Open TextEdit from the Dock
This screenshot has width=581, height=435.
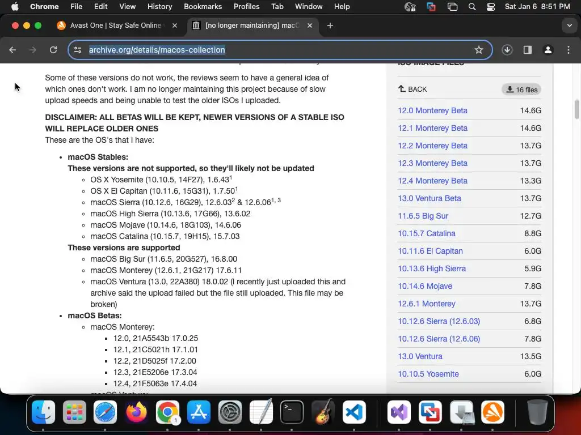click(261, 412)
